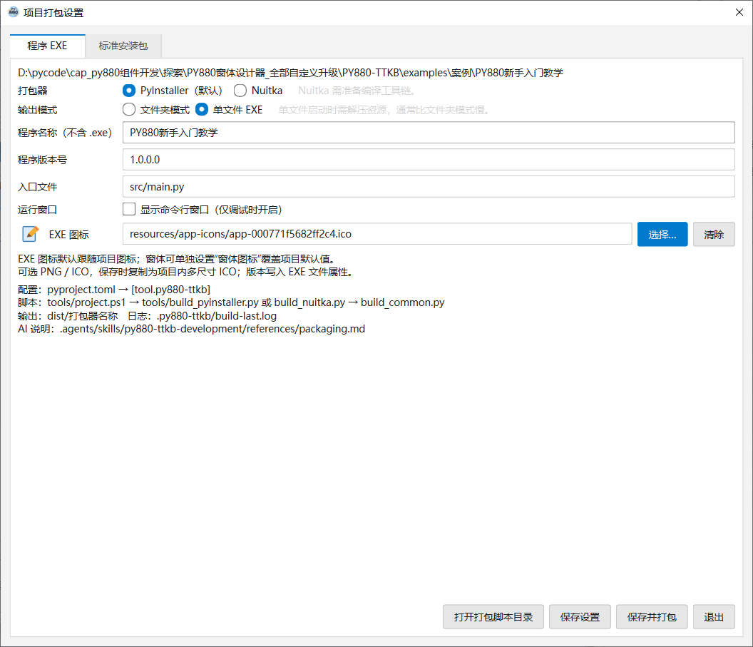Click hint text 'Nuitka 需准备编译工具链。'

[x=357, y=91]
